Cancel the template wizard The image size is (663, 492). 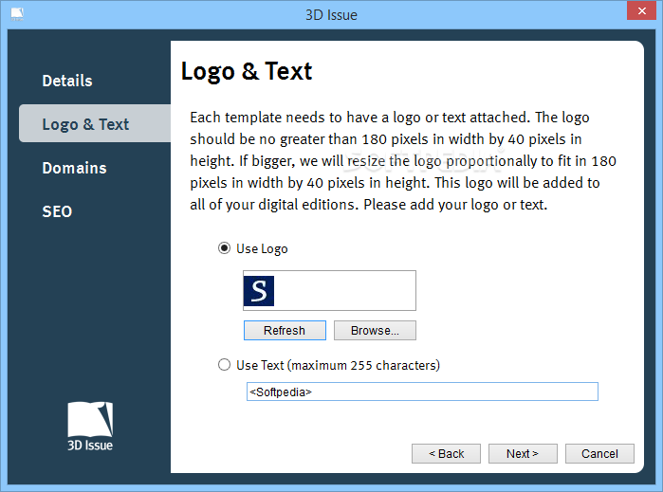(599, 453)
